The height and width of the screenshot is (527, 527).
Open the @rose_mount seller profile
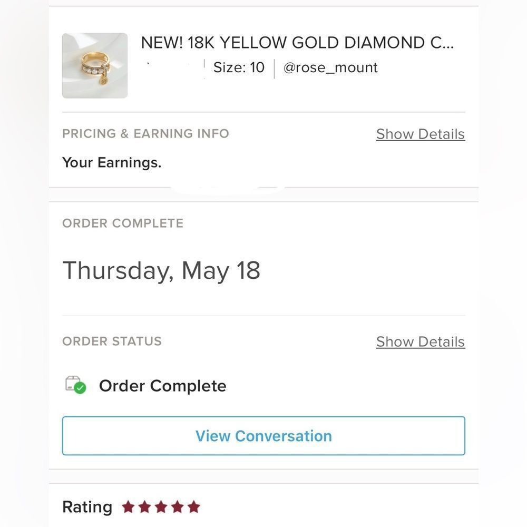click(330, 67)
